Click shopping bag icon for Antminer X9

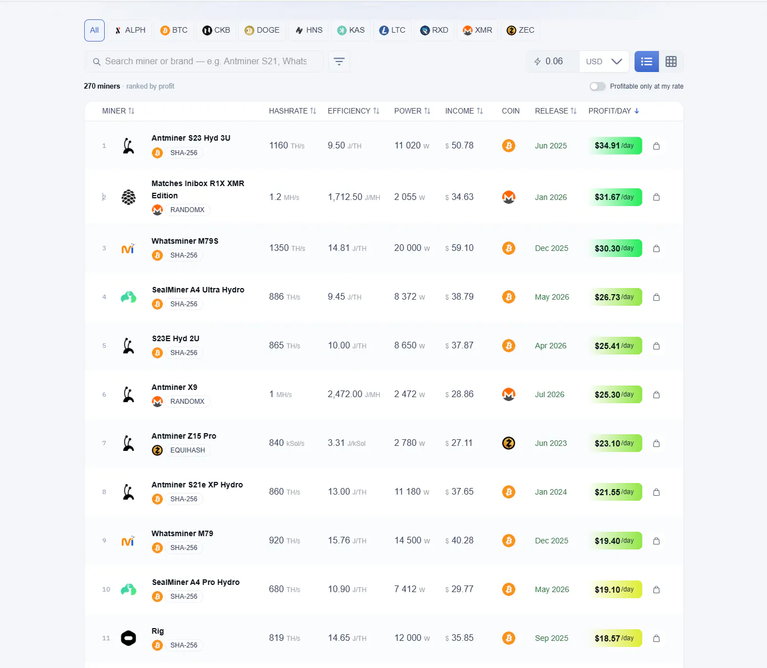(656, 395)
